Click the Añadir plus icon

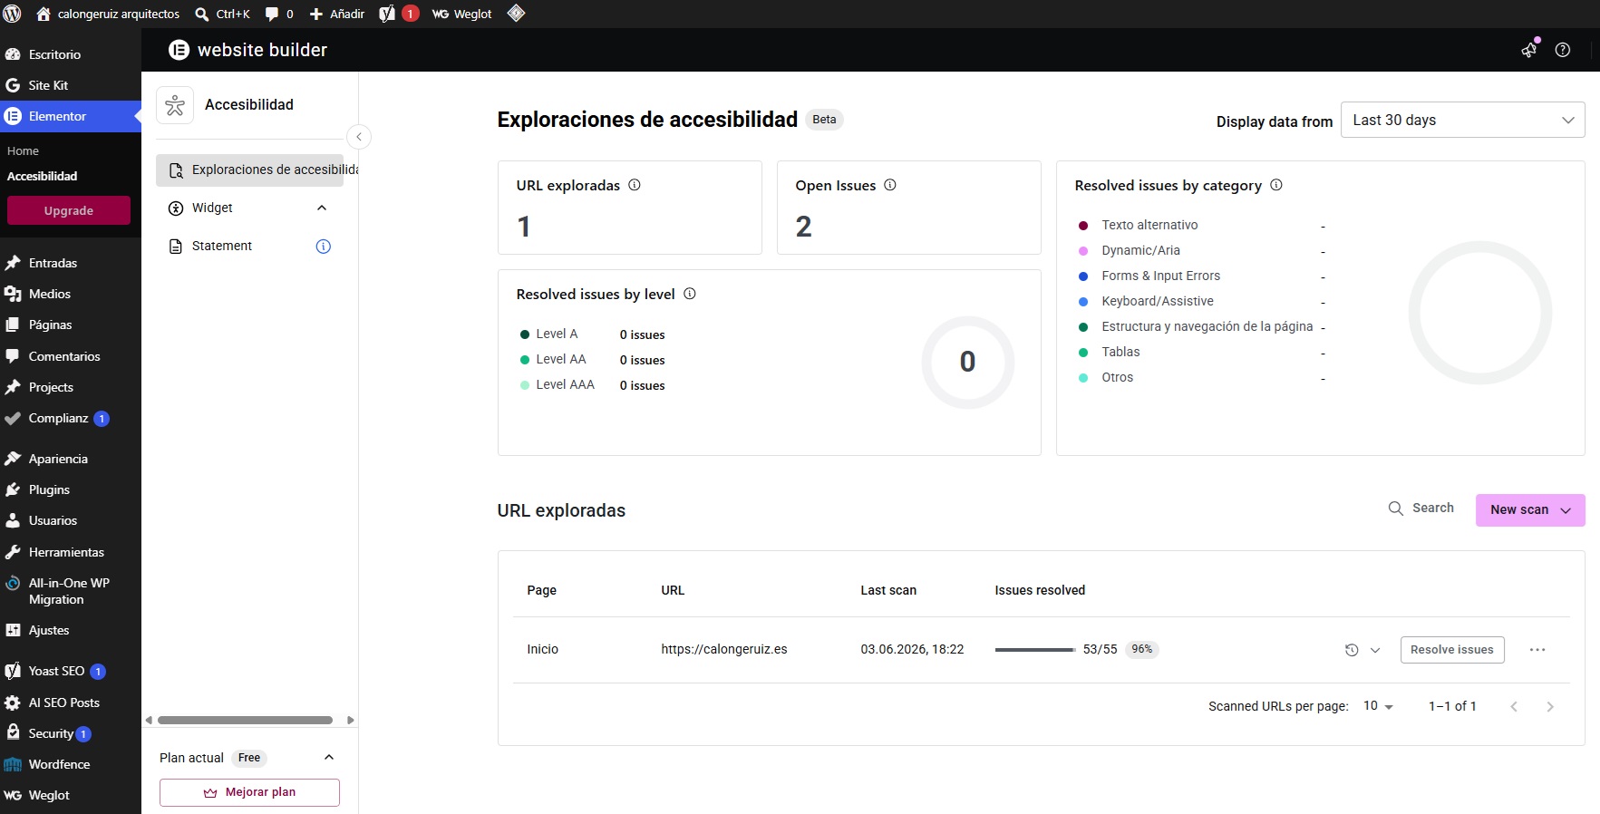316,14
